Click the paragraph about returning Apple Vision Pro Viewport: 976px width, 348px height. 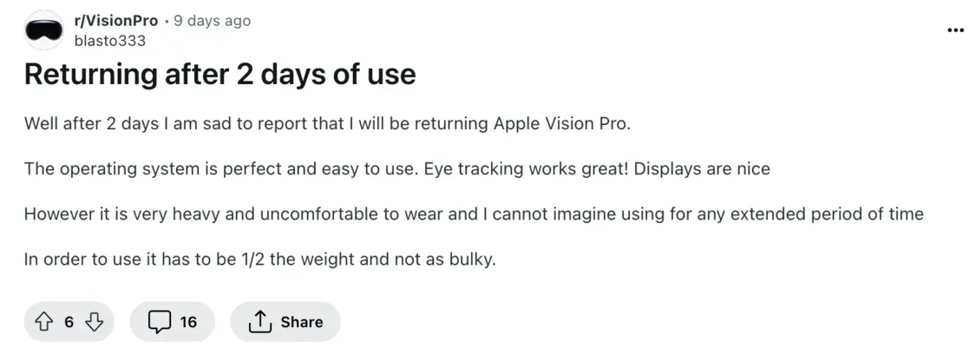[327, 123]
